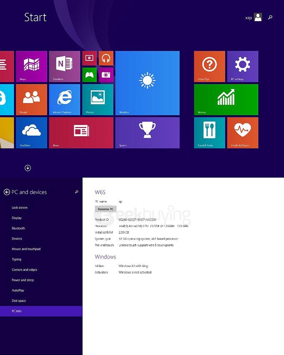Click the 2.00 GB installed RAM value
This screenshot has width=284, height=355.
point(124,232)
